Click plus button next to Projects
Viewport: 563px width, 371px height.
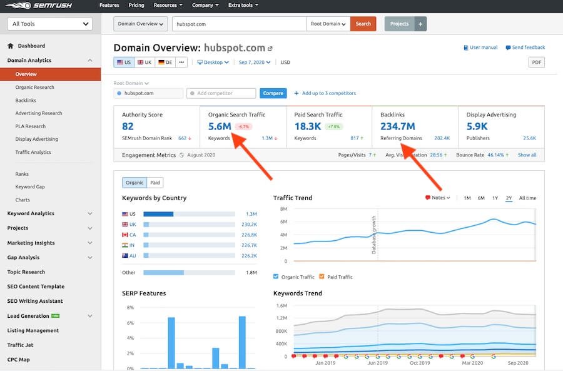pos(420,24)
